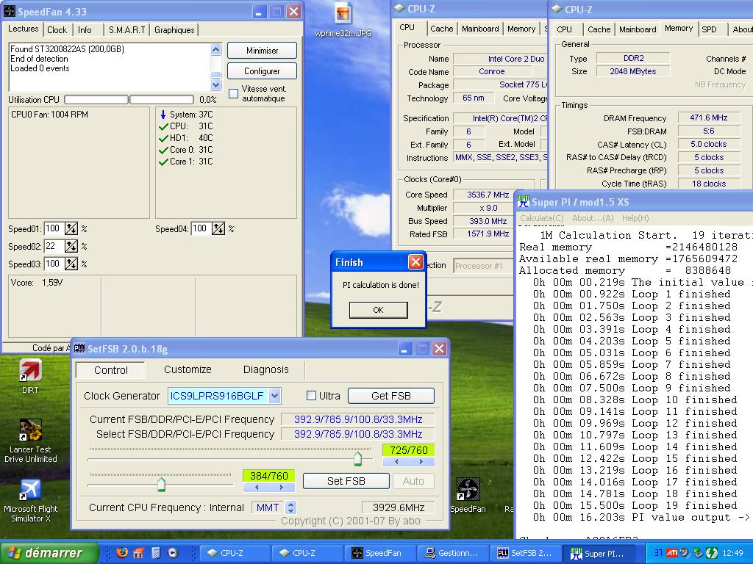
Task: Open Calculate menu in Super PI
Action: pos(542,218)
